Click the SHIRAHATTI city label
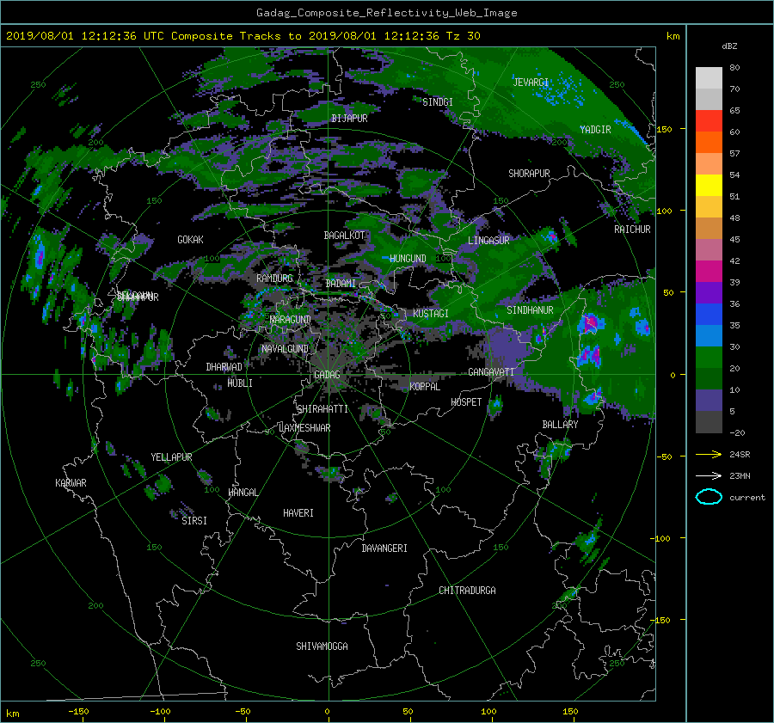 pyautogui.click(x=322, y=409)
